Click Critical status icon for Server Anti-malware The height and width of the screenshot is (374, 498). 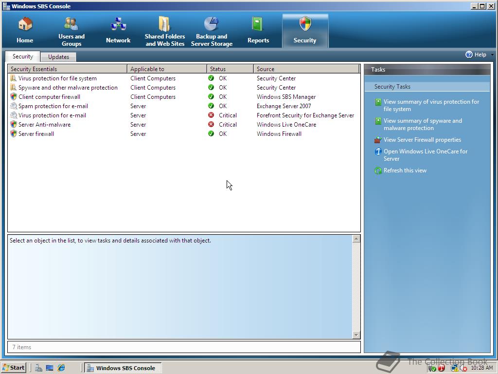coord(211,124)
